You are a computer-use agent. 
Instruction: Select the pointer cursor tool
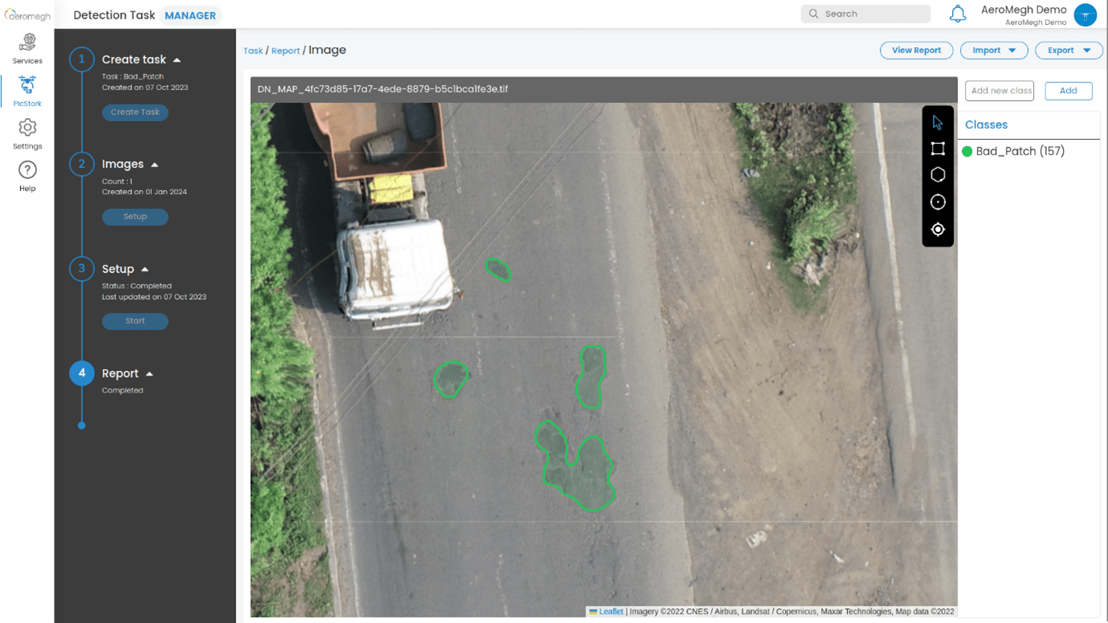coord(938,123)
